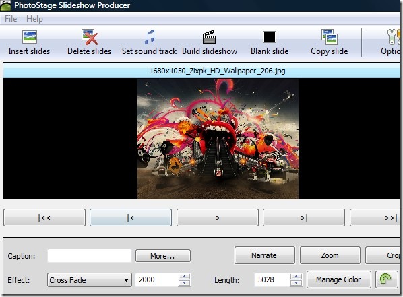Click Build slideshow clapperboard icon
This screenshot has width=403, height=297.
point(209,37)
